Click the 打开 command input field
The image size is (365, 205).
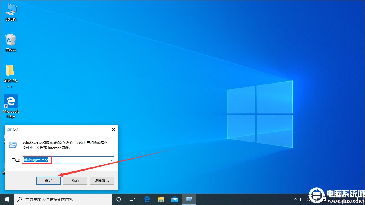coord(68,160)
